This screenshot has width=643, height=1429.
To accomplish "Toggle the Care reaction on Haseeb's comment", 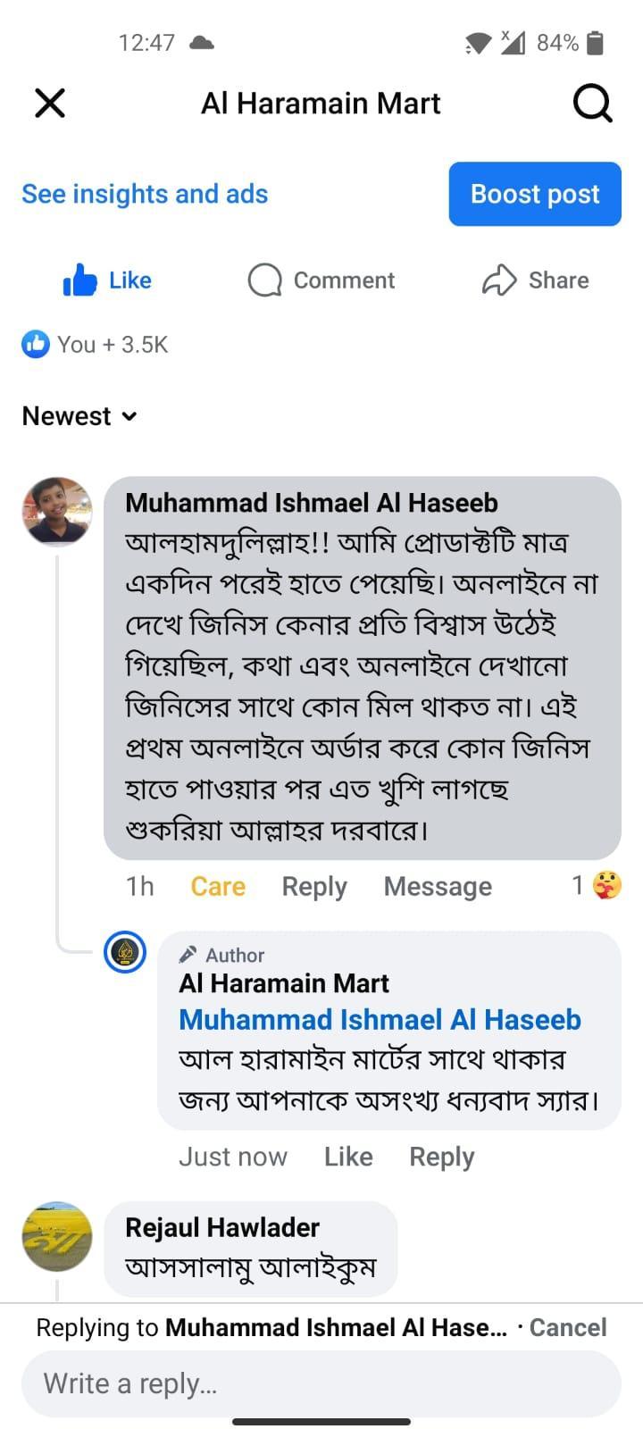I will tap(218, 886).
